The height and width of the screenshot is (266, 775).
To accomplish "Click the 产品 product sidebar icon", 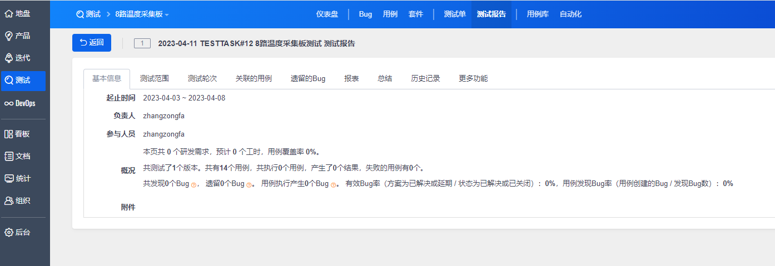I will click(x=9, y=36).
